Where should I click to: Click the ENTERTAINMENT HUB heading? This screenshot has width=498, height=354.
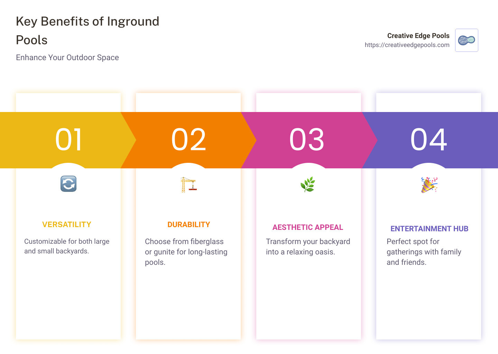click(x=429, y=229)
